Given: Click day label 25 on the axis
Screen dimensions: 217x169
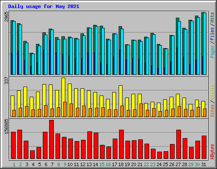Looking at the screenshot, I should point(165,164).
